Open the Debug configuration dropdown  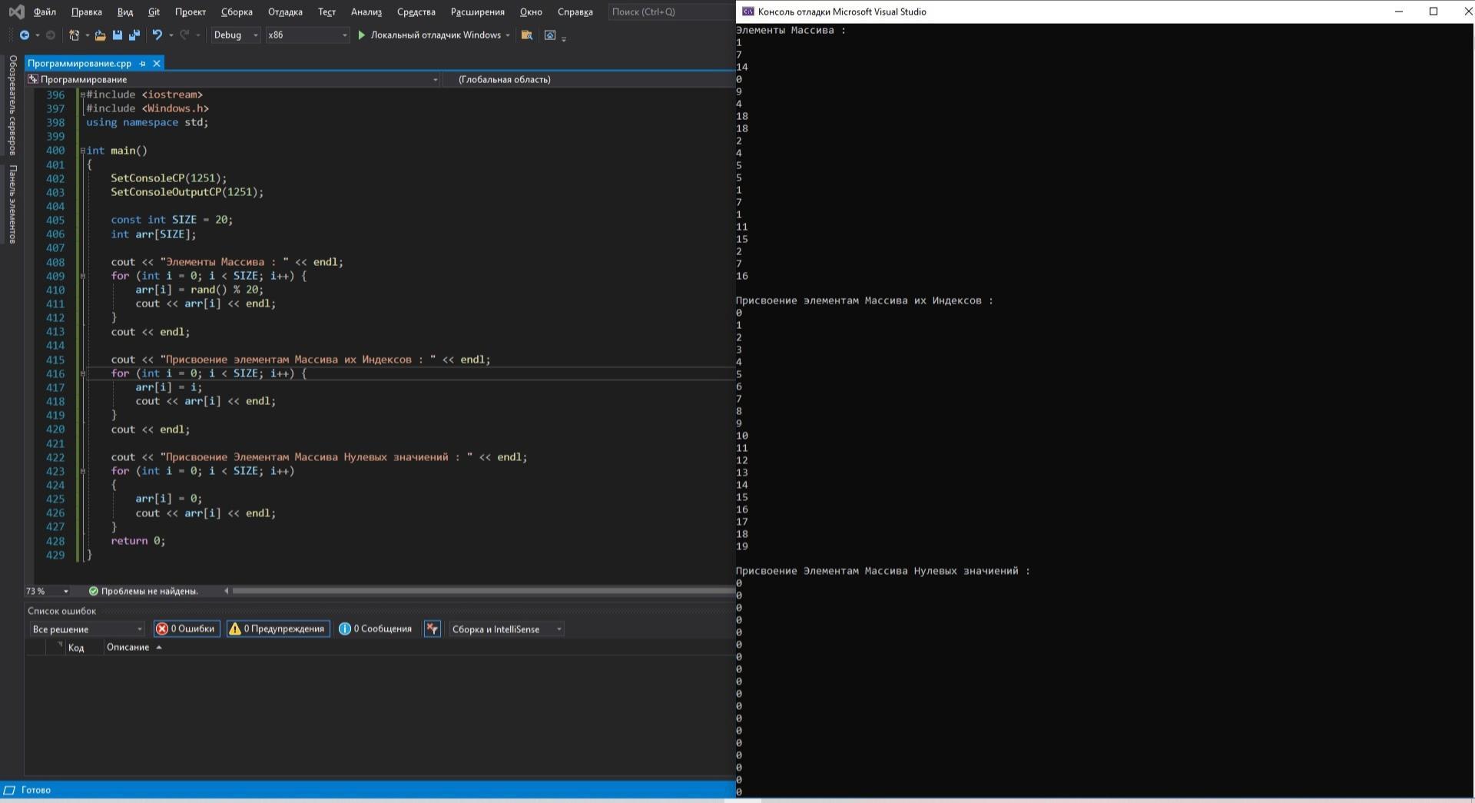pos(235,35)
